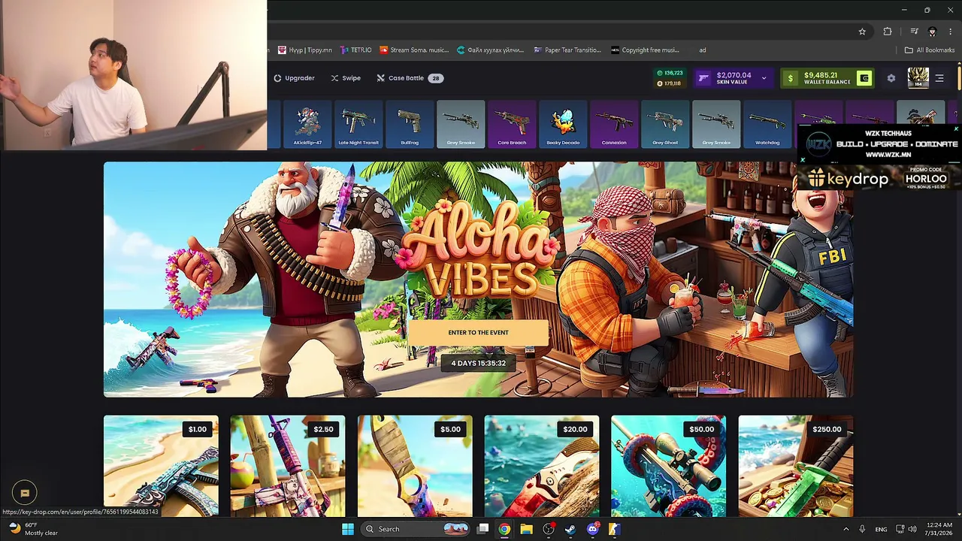Open the site hamburger menu

[939, 78]
